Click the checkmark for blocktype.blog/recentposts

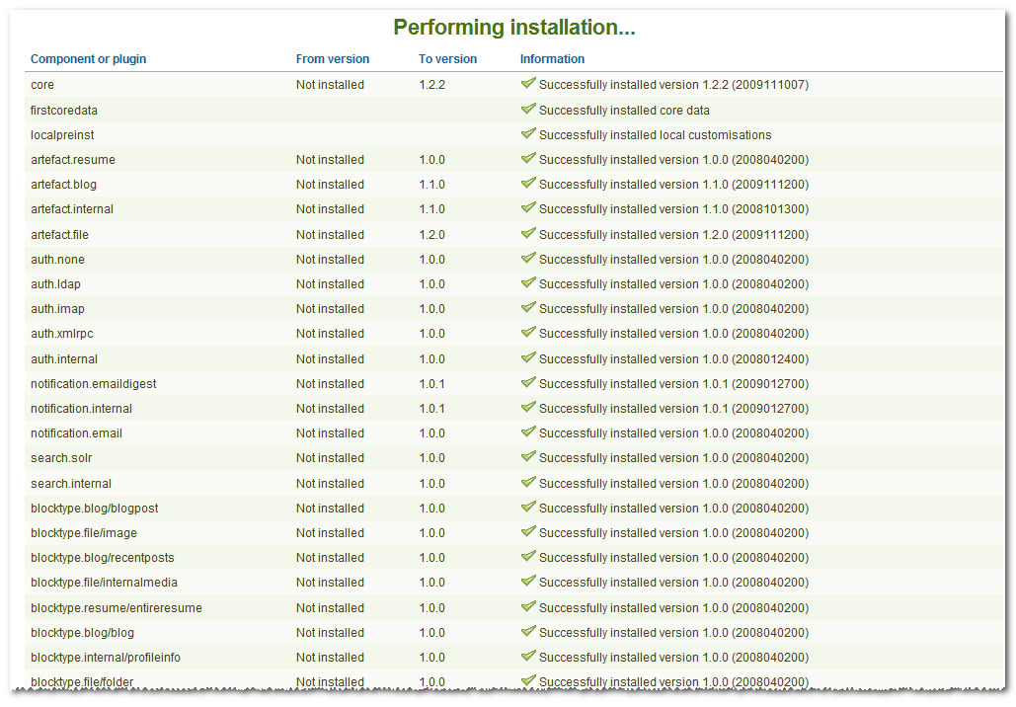tap(528, 555)
